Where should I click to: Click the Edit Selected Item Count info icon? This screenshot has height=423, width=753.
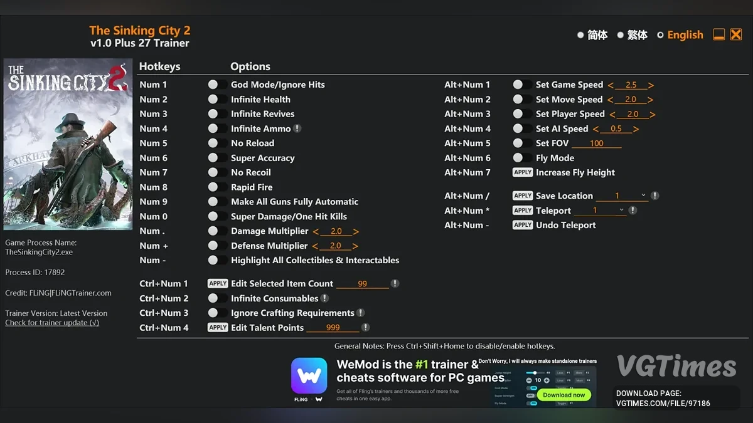tap(395, 283)
